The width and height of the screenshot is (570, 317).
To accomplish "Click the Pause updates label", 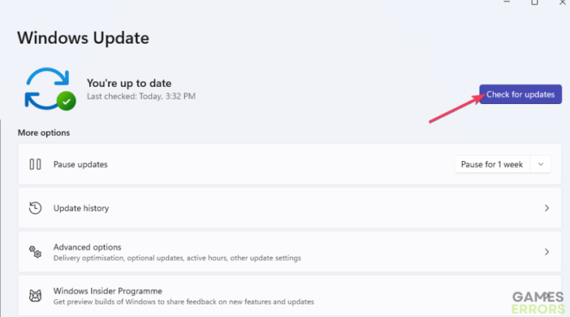I will [x=80, y=164].
